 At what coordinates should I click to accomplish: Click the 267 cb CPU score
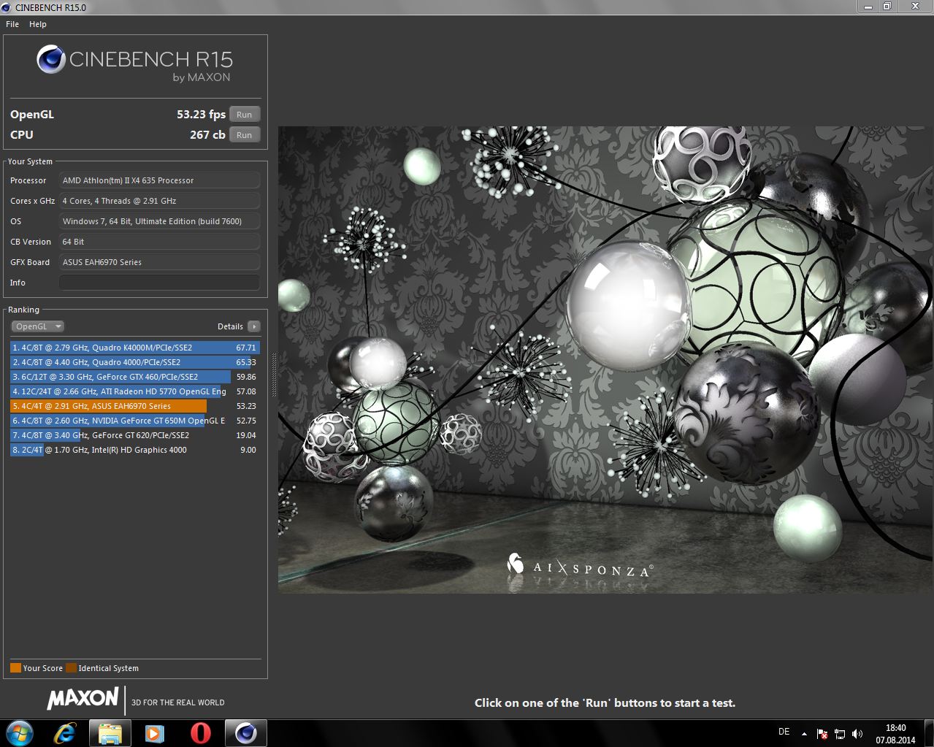(x=207, y=135)
